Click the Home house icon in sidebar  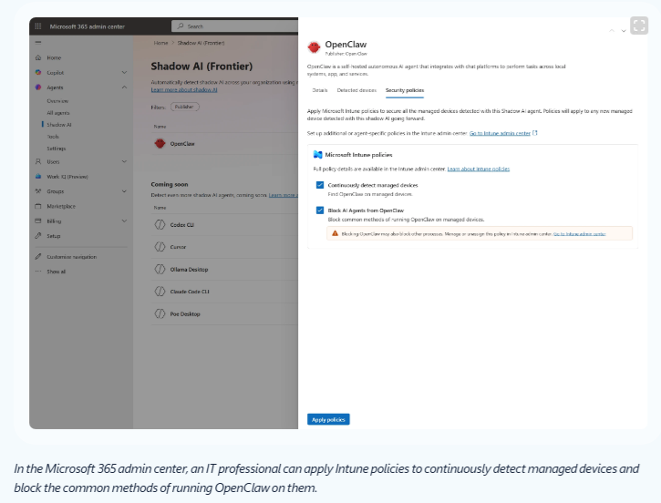click(38, 57)
